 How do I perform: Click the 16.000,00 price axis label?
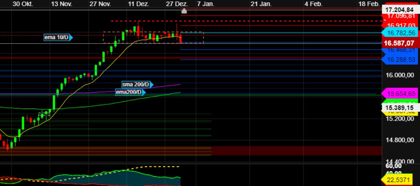400,76
